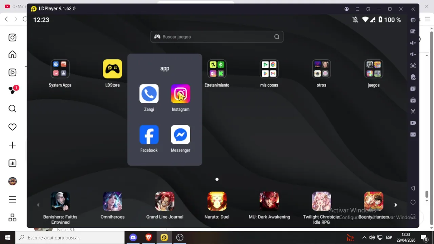This screenshot has width=434, height=244.
Task: Open LDPlayer keyboard mapping tool
Action: [413, 31]
